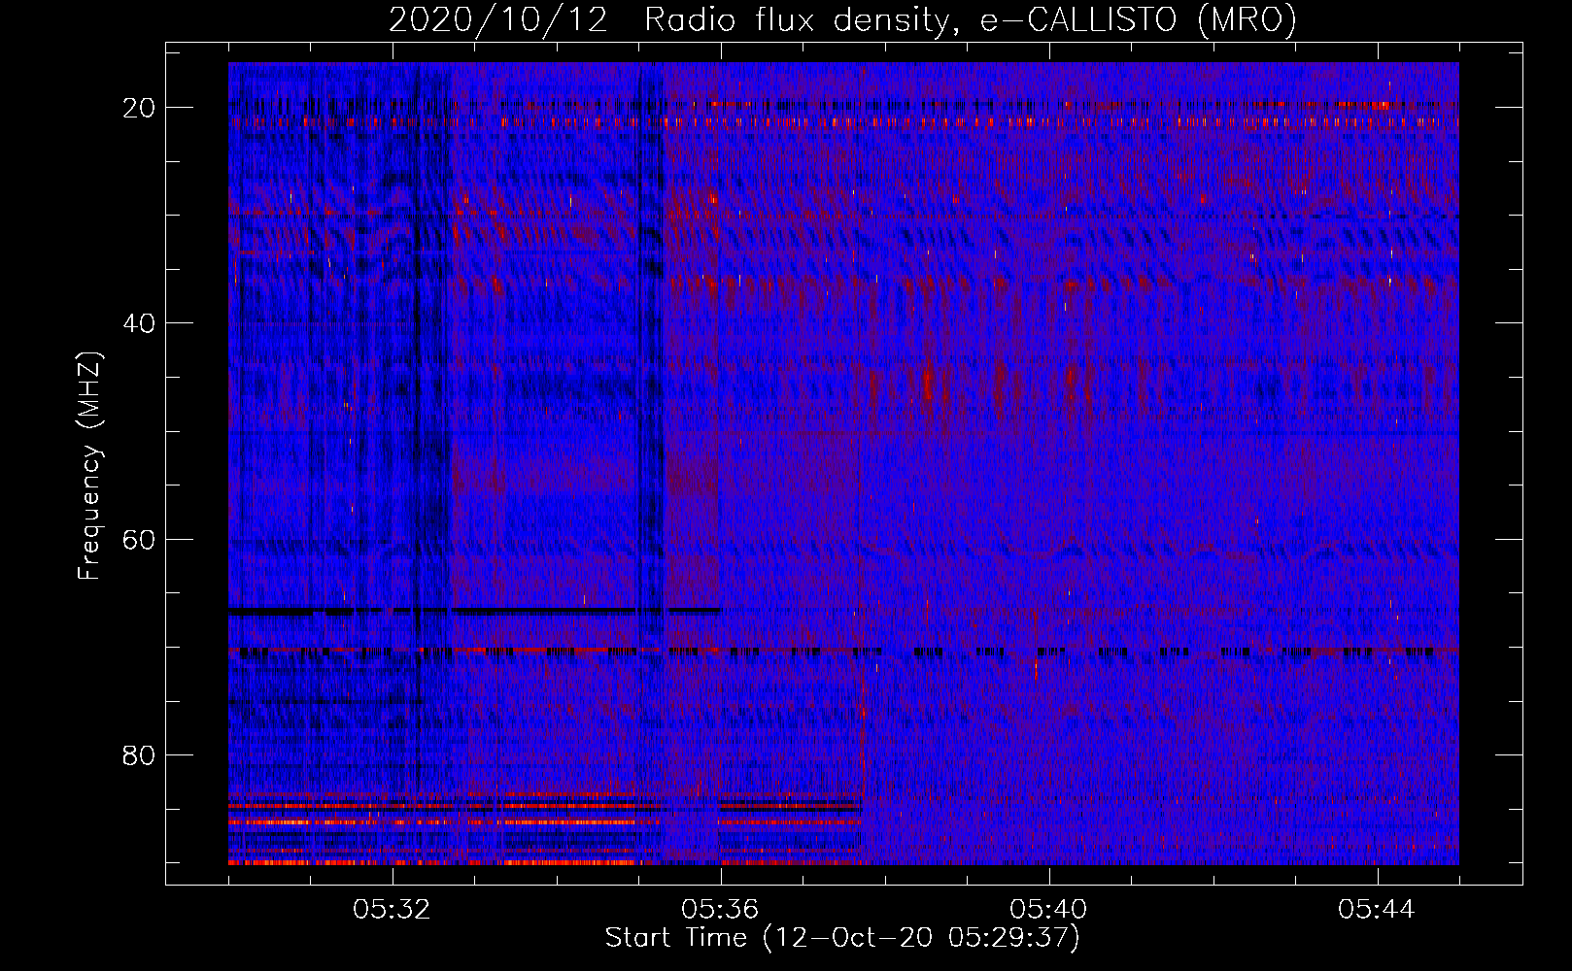Click the 60 MHz frequency tick label
1572x971 pixels.
click(x=140, y=539)
